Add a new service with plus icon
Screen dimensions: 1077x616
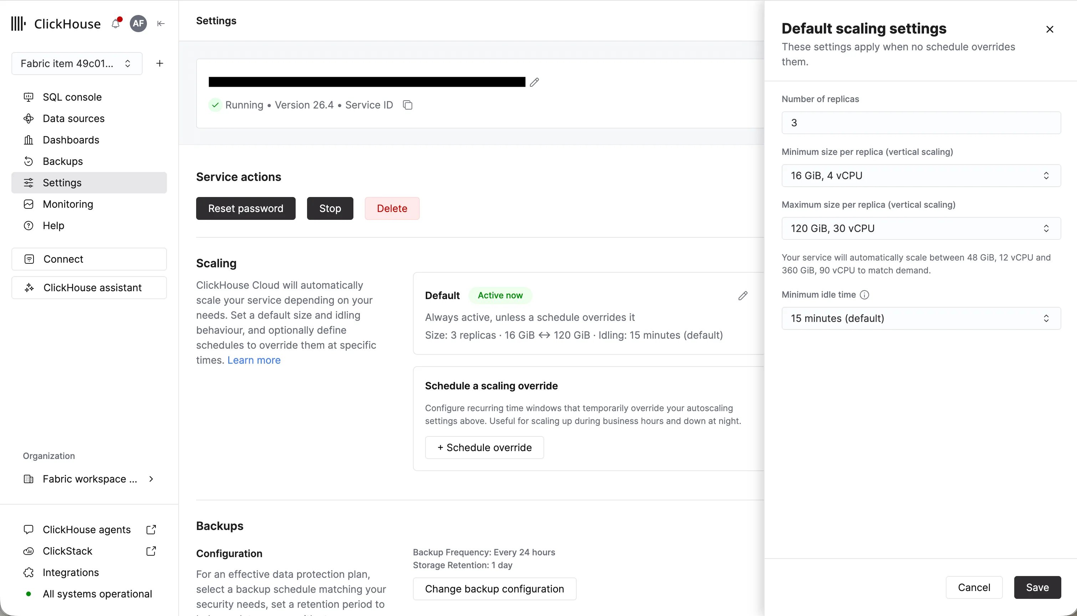pyautogui.click(x=160, y=64)
